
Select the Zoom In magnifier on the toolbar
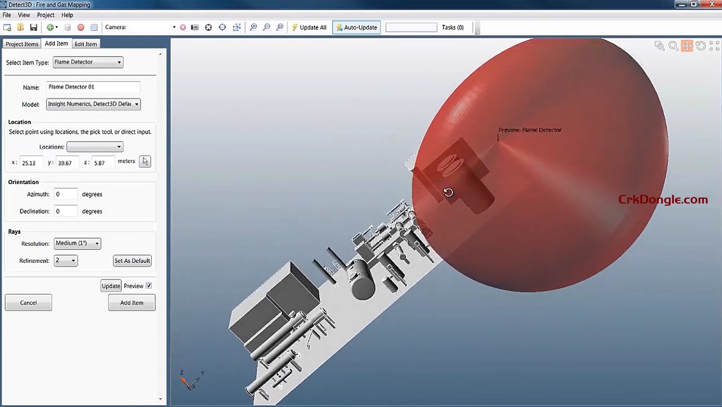[x=254, y=27]
